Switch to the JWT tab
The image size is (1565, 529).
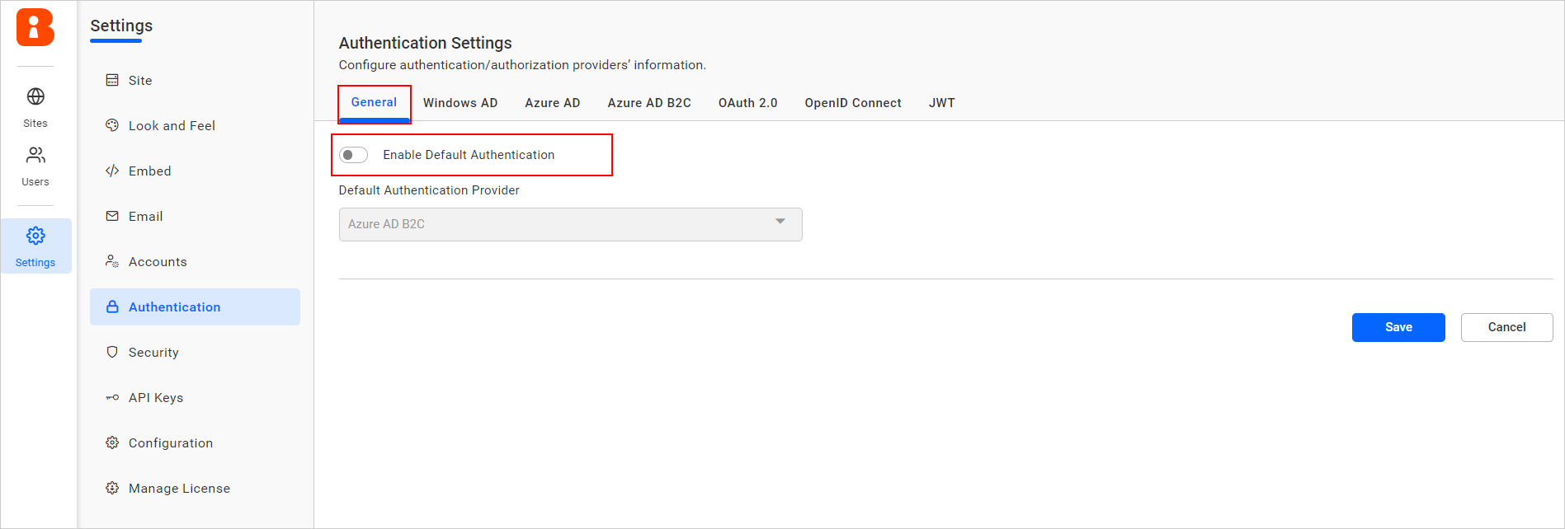click(x=942, y=103)
